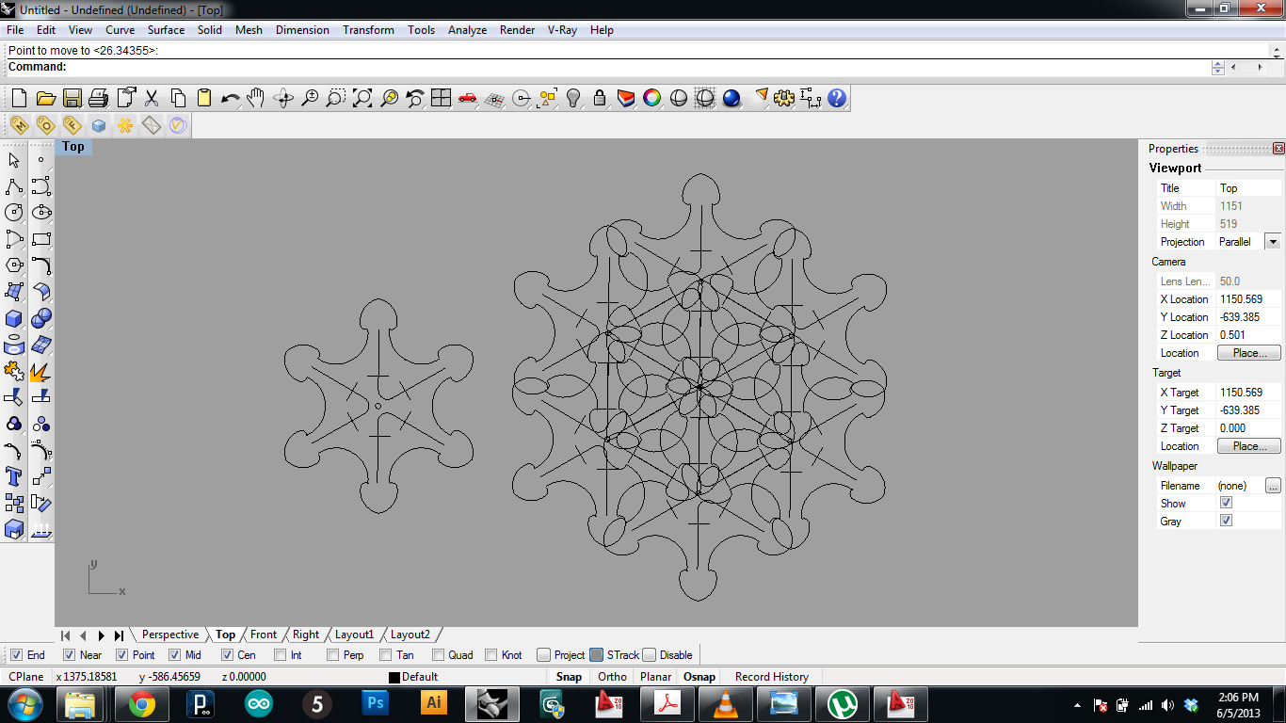Select the Text object tool

click(14, 476)
